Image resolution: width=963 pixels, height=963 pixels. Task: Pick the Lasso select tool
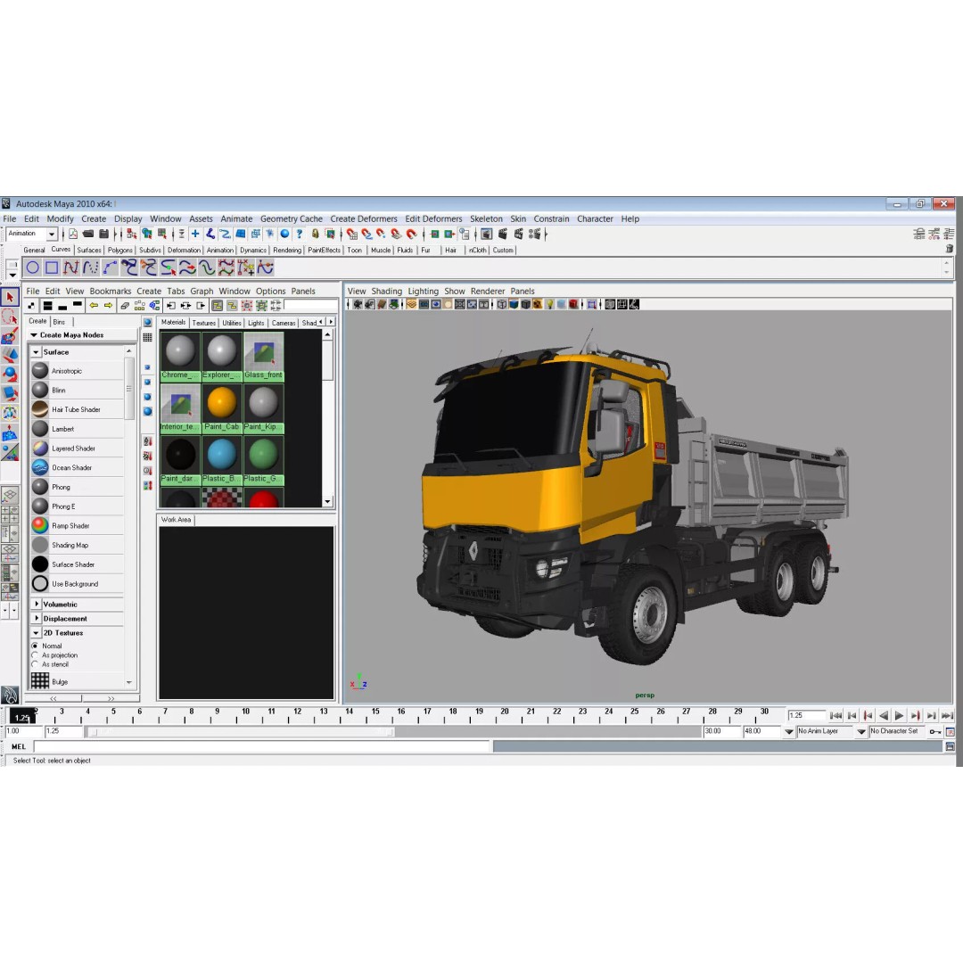click(x=10, y=317)
